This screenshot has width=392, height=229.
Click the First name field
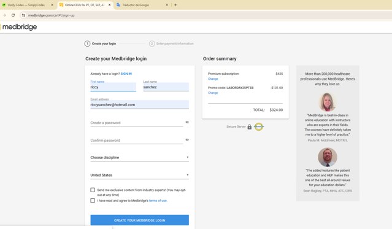pos(113,87)
